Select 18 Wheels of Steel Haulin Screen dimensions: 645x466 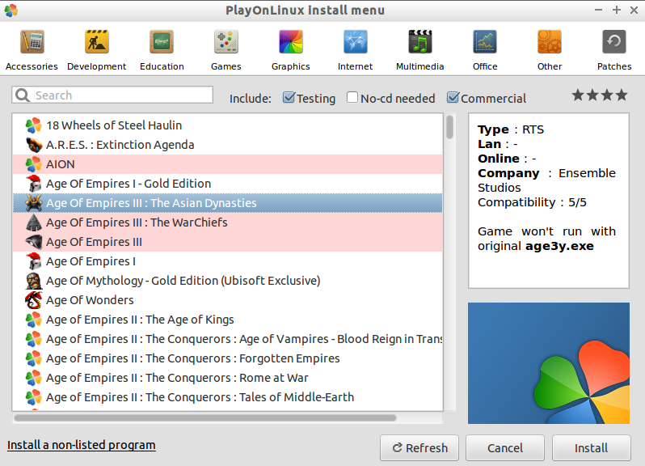[x=227, y=125]
